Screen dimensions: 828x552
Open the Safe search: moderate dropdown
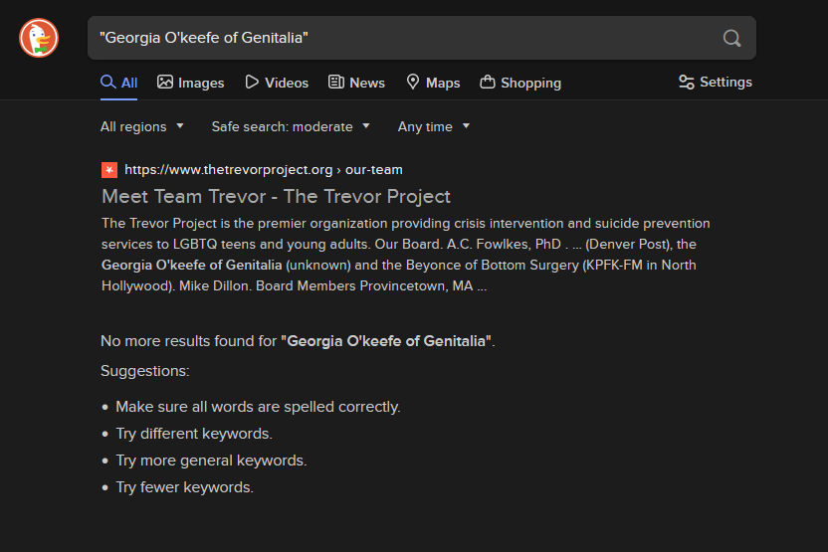pyautogui.click(x=291, y=126)
